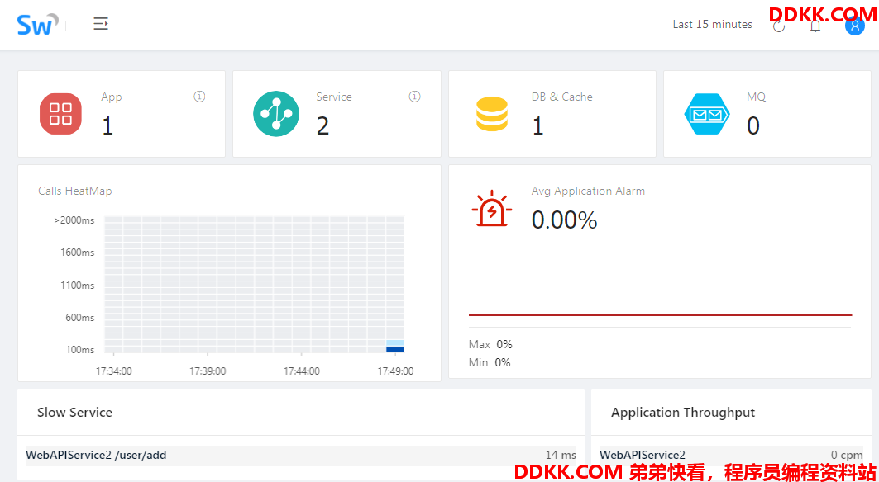Click the yellow DB & Cache icon
879x482 pixels.
[x=492, y=114]
